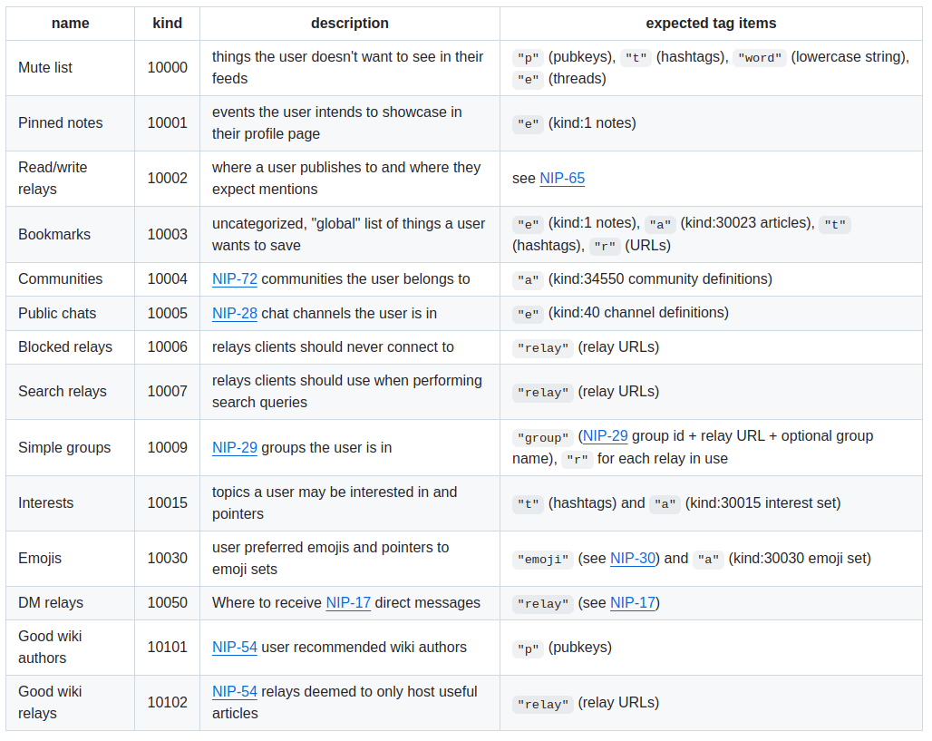Screen dimensions: 932x741
Task: Click NIP-54 link in Good wiki authors row
Action: click(235, 647)
